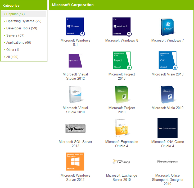
Task: Select the Windows 7 box art icon
Action: 168,27
